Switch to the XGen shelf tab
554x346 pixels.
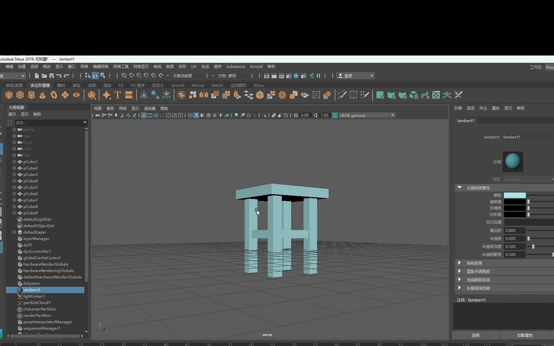pos(259,86)
